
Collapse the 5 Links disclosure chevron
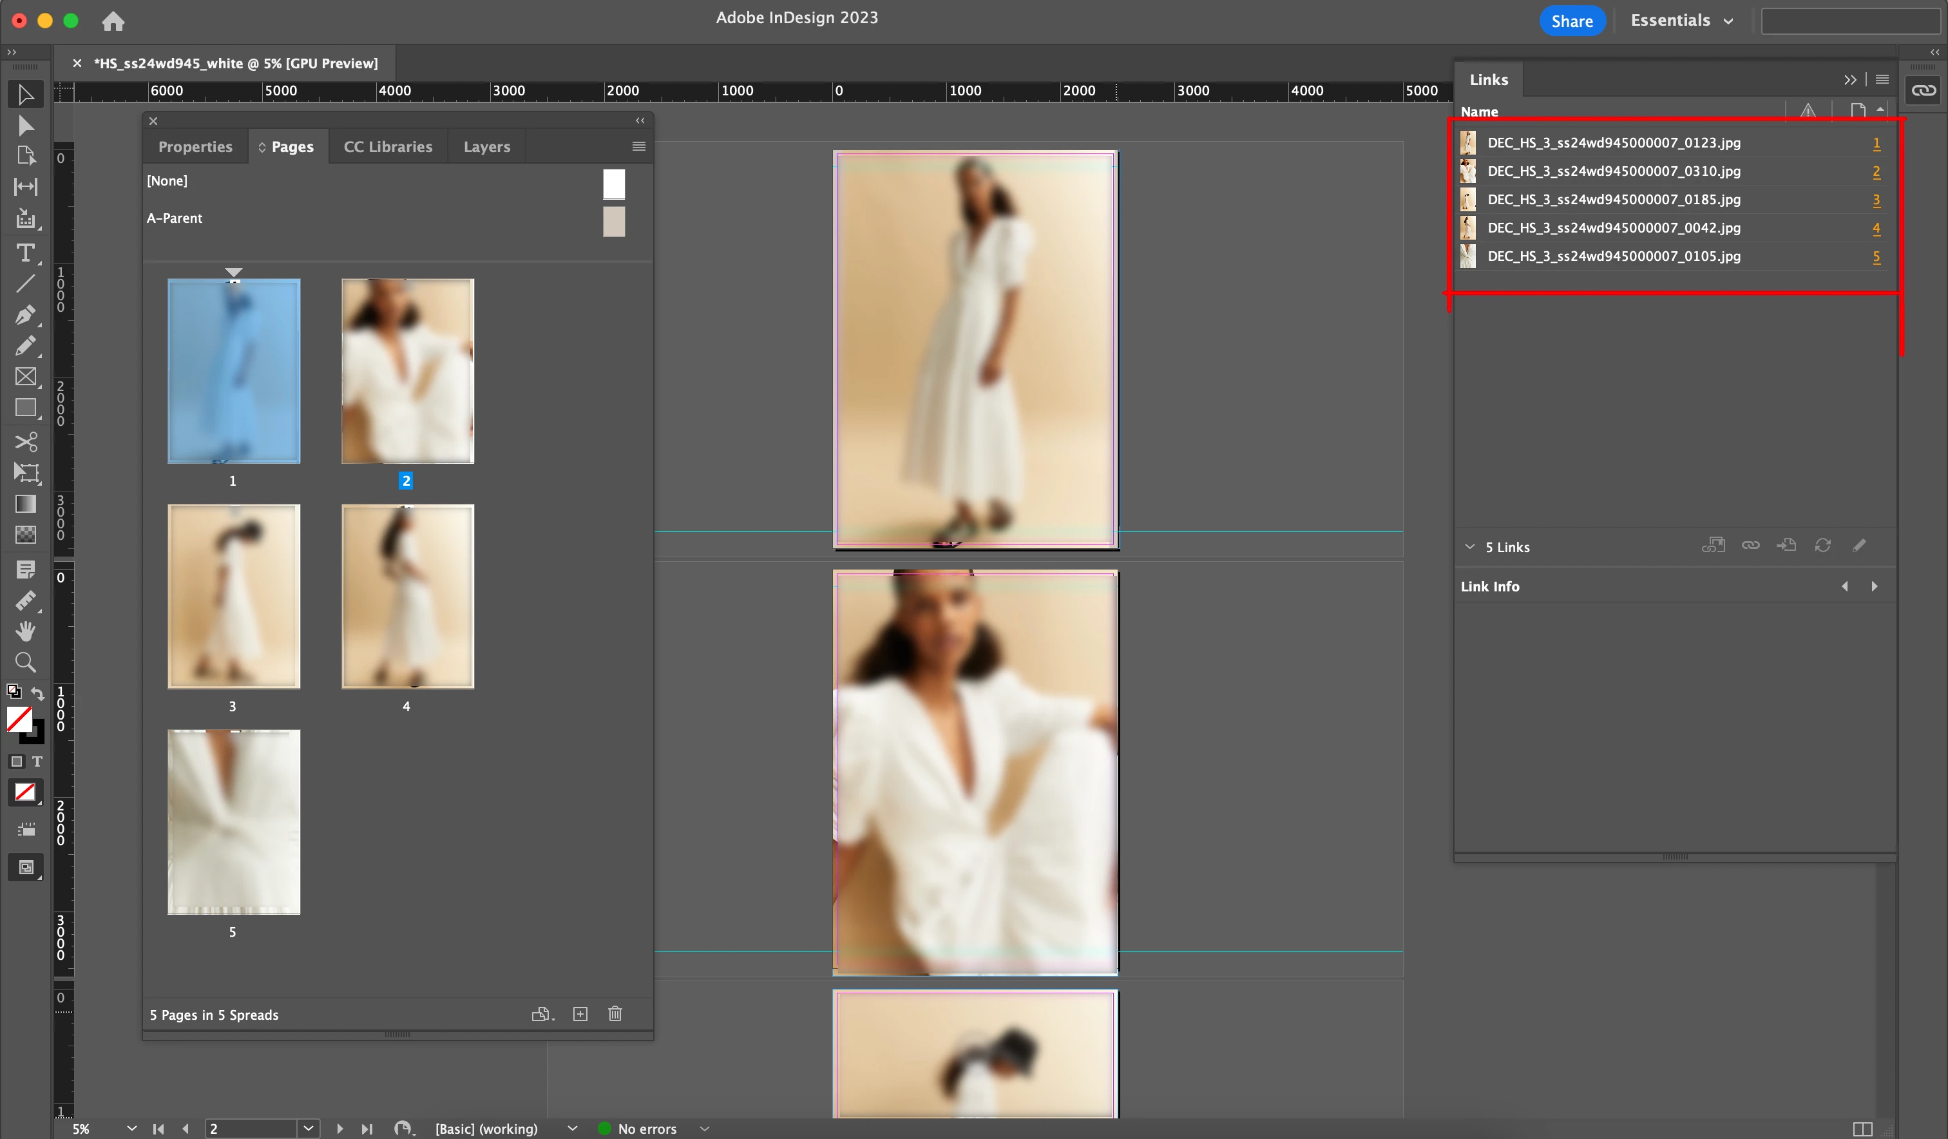[x=1469, y=547]
